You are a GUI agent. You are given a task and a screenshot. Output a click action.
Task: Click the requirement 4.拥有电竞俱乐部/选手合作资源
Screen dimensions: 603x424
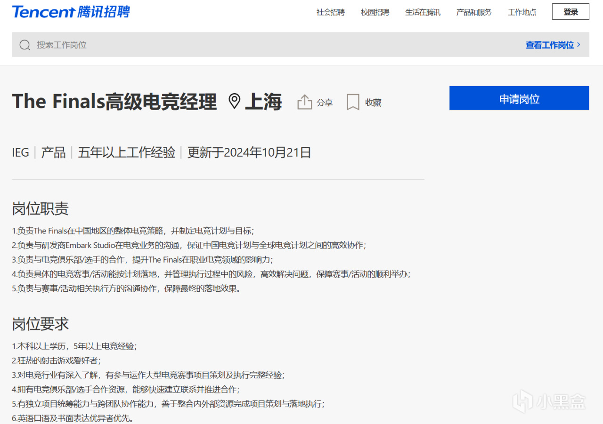(126, 389)
